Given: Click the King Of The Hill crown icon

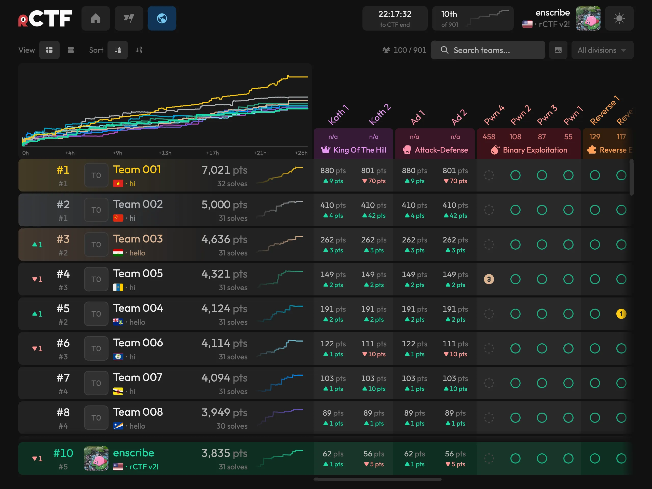Looking at the screenshot, I should [325, 150].
